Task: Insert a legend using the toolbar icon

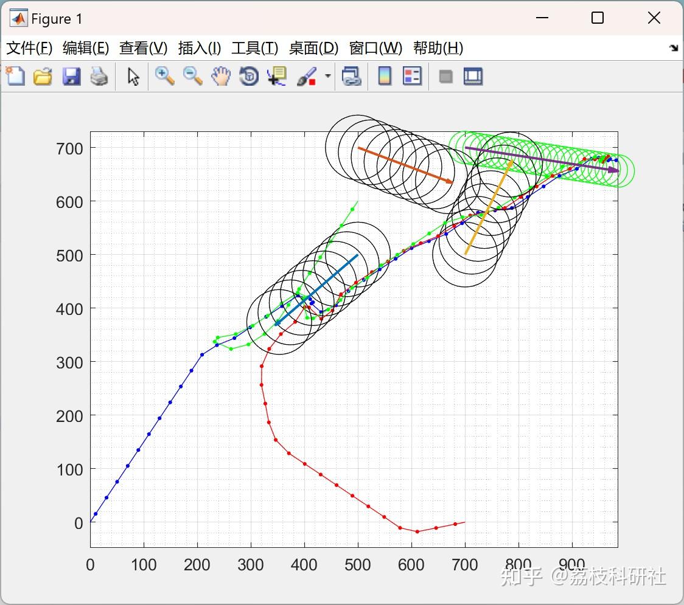Action: click(x=412, y=77)
